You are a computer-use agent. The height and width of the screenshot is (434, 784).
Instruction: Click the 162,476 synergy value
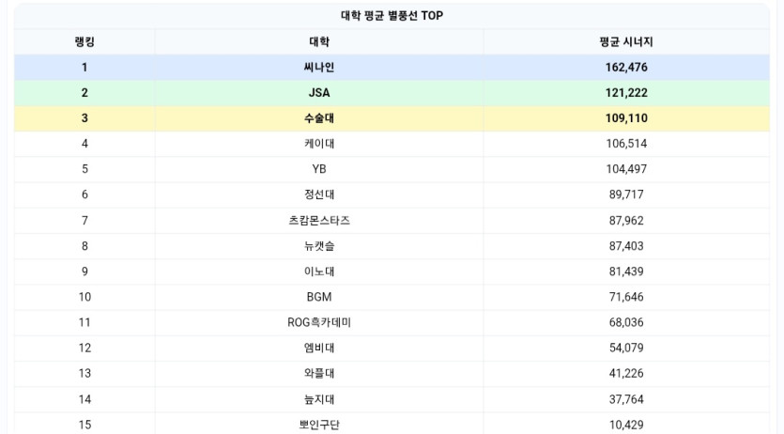[x=626, y=68]
